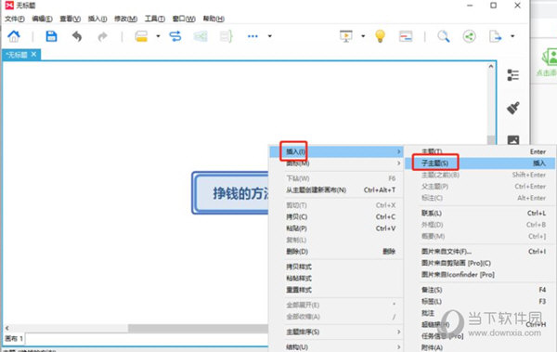Screen dimensions: 557x352
Task: Click the magnifier search icon
Action: [444, 36]
